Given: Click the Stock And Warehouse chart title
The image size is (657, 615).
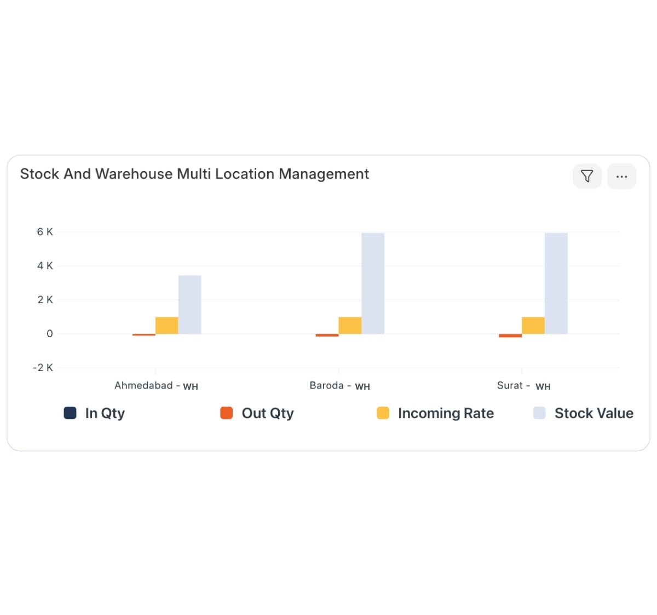Looking at the screenshot, I should [194, 174].
